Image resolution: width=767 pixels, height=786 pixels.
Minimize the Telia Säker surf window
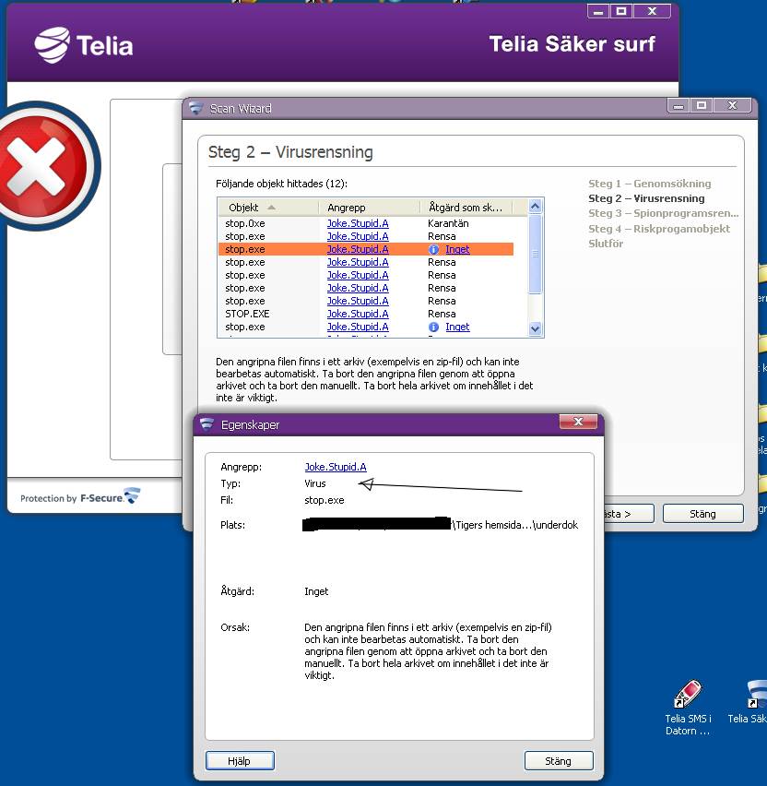tap(598, 11)
